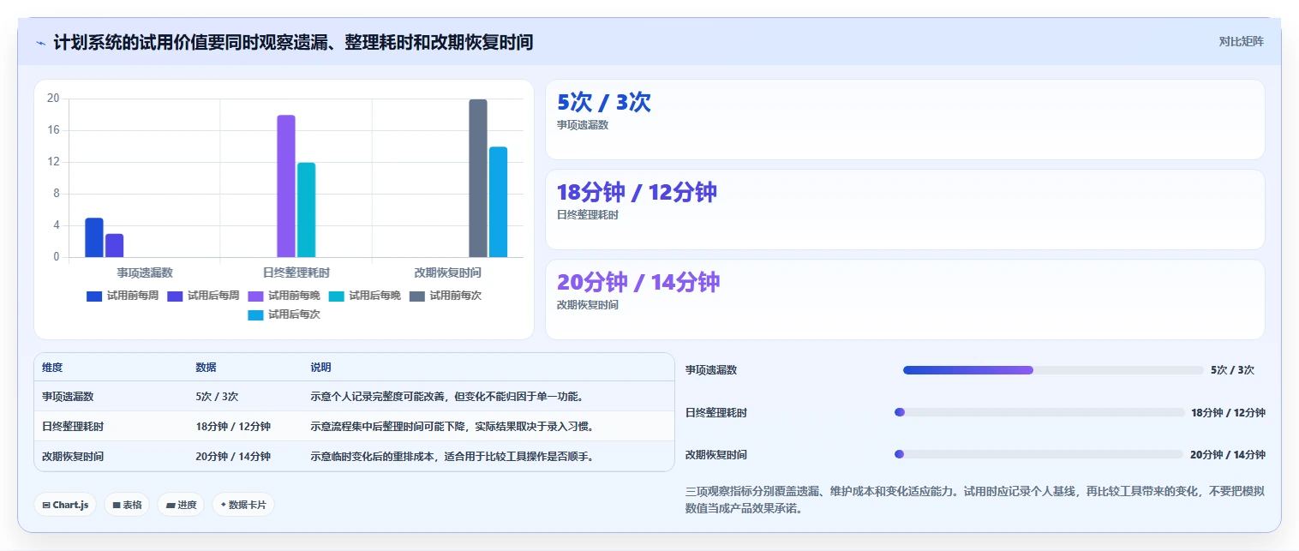1299x551 pixels.
Task: Click the 说明 table column header
Action: 320,367
